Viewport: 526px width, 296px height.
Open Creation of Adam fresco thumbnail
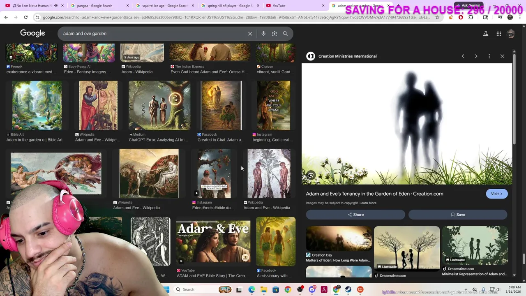click(56, 173)
